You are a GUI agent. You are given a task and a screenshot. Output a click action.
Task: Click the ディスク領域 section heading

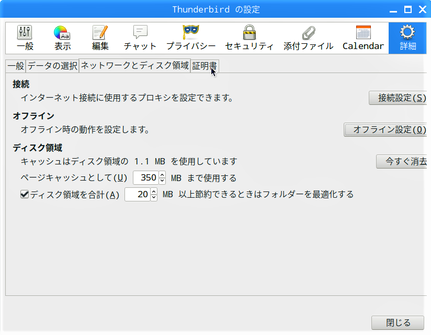pyautogui.click(x=37, y=148)
